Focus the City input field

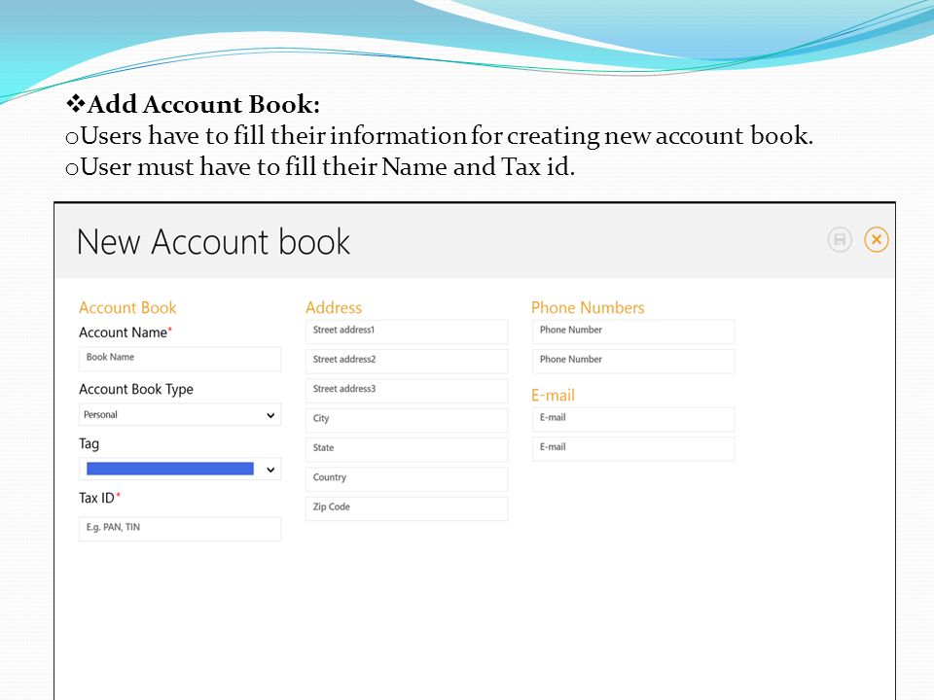point(407,420)
